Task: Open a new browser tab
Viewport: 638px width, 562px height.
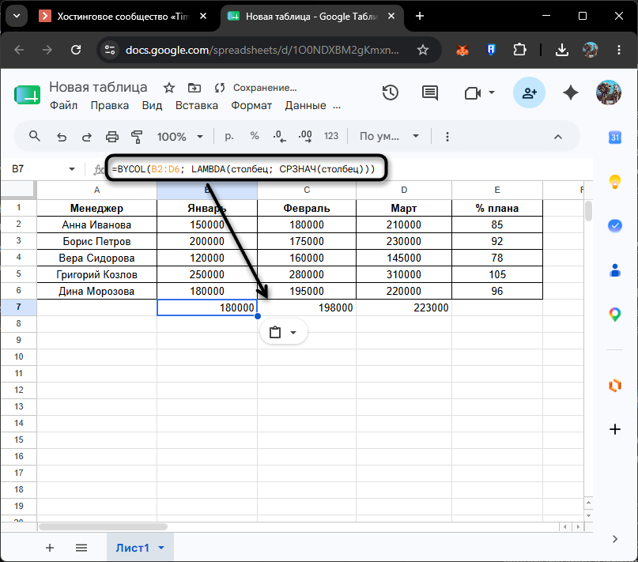Action: pyautogui.click(x=420, y=17)
